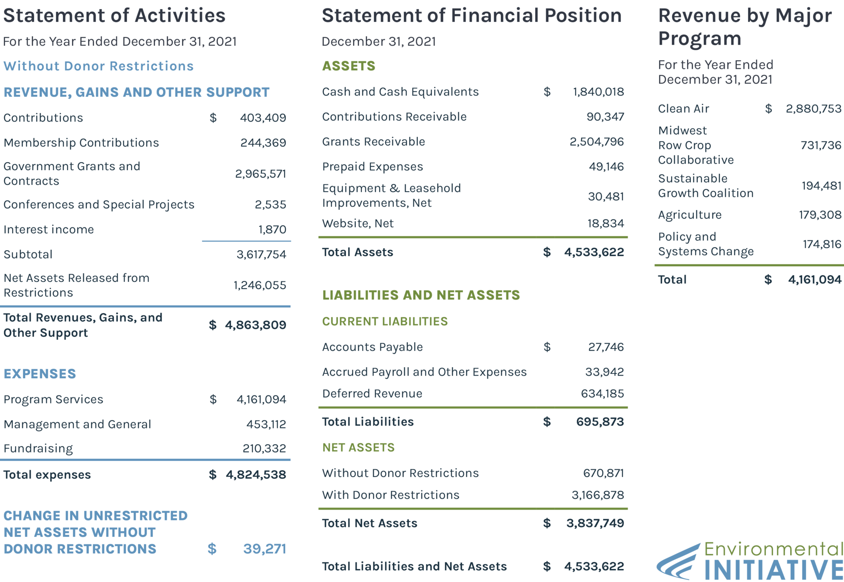
Task: Click the Total expenses figure 4,824,538
Action: pos(256,475)
